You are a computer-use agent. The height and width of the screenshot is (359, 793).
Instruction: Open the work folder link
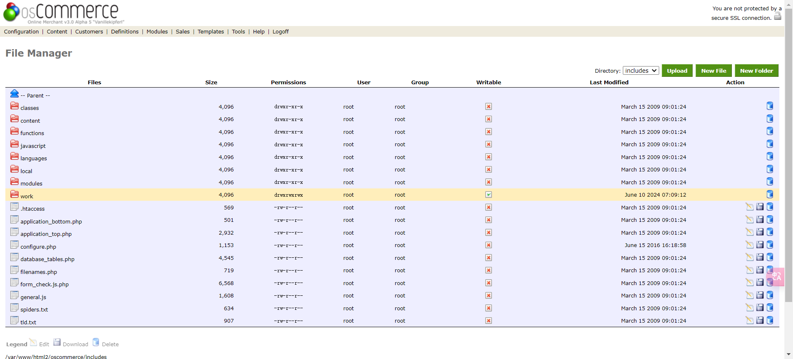click(27, 196)
